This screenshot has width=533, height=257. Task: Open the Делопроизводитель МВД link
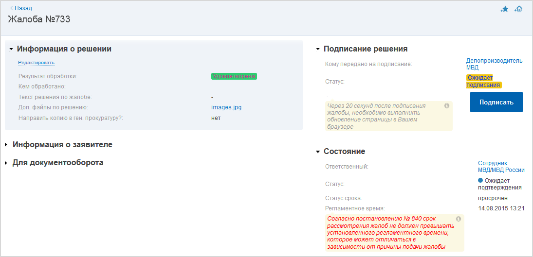click(494, 64)
